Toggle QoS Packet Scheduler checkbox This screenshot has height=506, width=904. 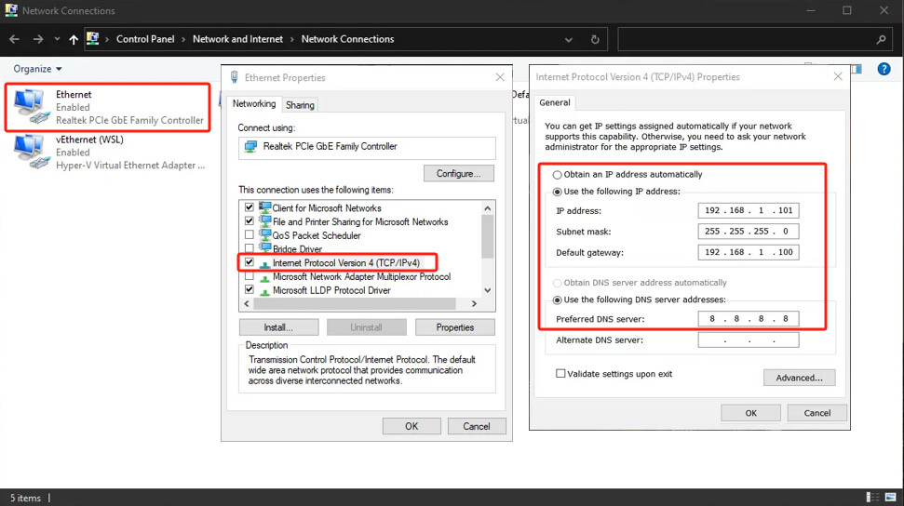pos(249,235)
